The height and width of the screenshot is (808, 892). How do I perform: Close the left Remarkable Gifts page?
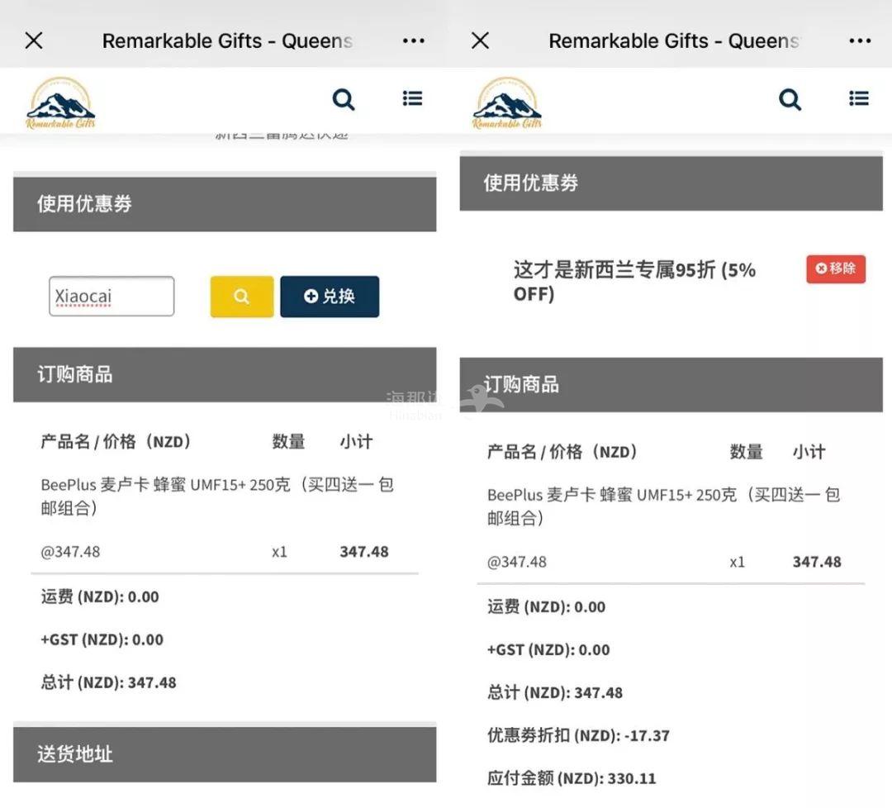click(x=34, y=40)
